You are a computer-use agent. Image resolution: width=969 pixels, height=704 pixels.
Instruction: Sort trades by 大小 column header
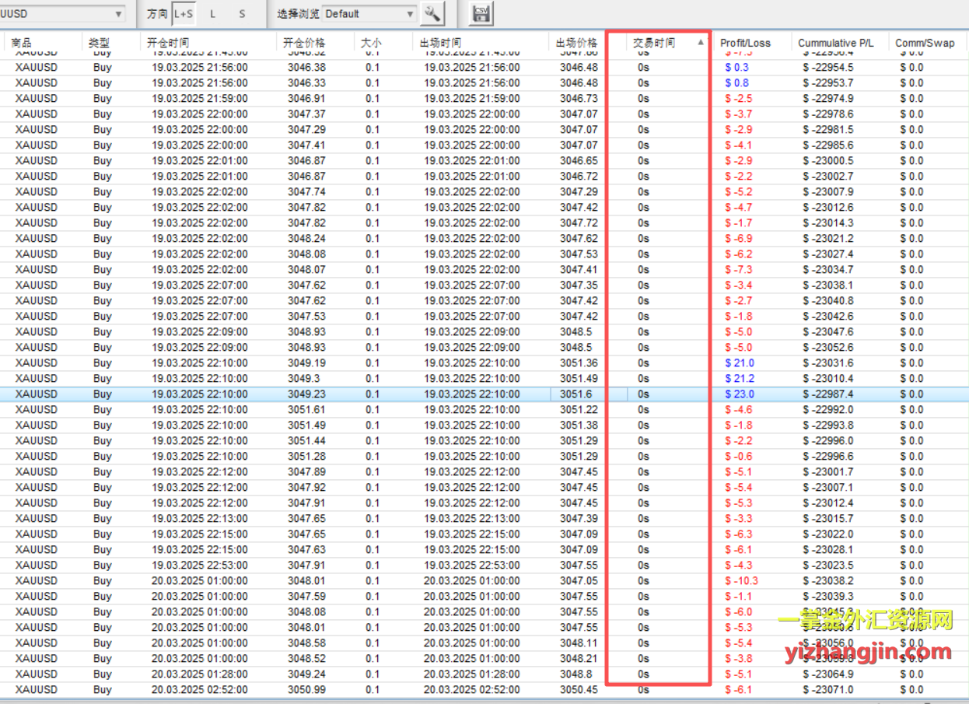click(371, 43)
